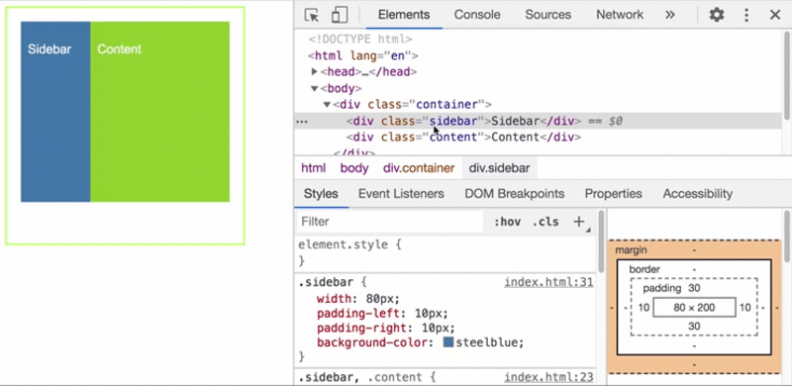792x386 pixels.
Task: Open the ellipsis actions for the sidebar node
Action: click(x=302, y=122)
